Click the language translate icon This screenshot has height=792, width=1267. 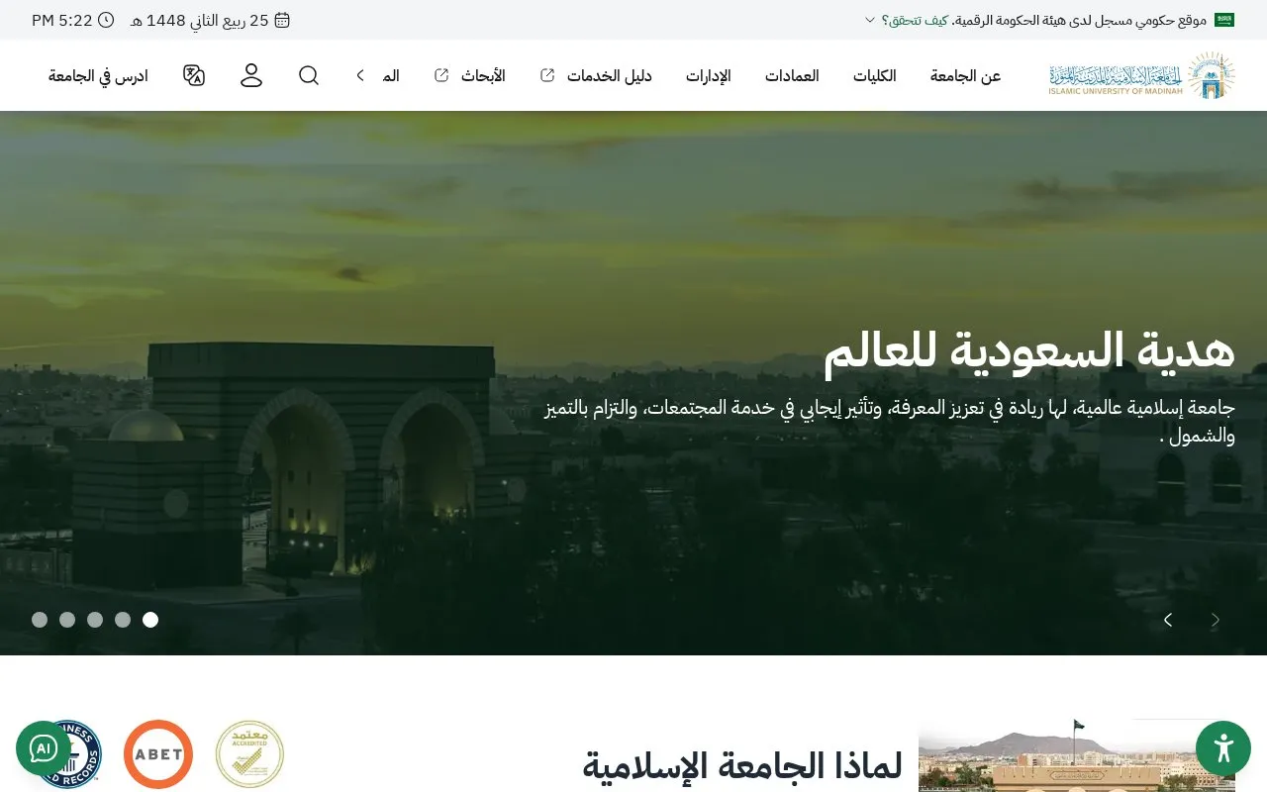[194, 75]
